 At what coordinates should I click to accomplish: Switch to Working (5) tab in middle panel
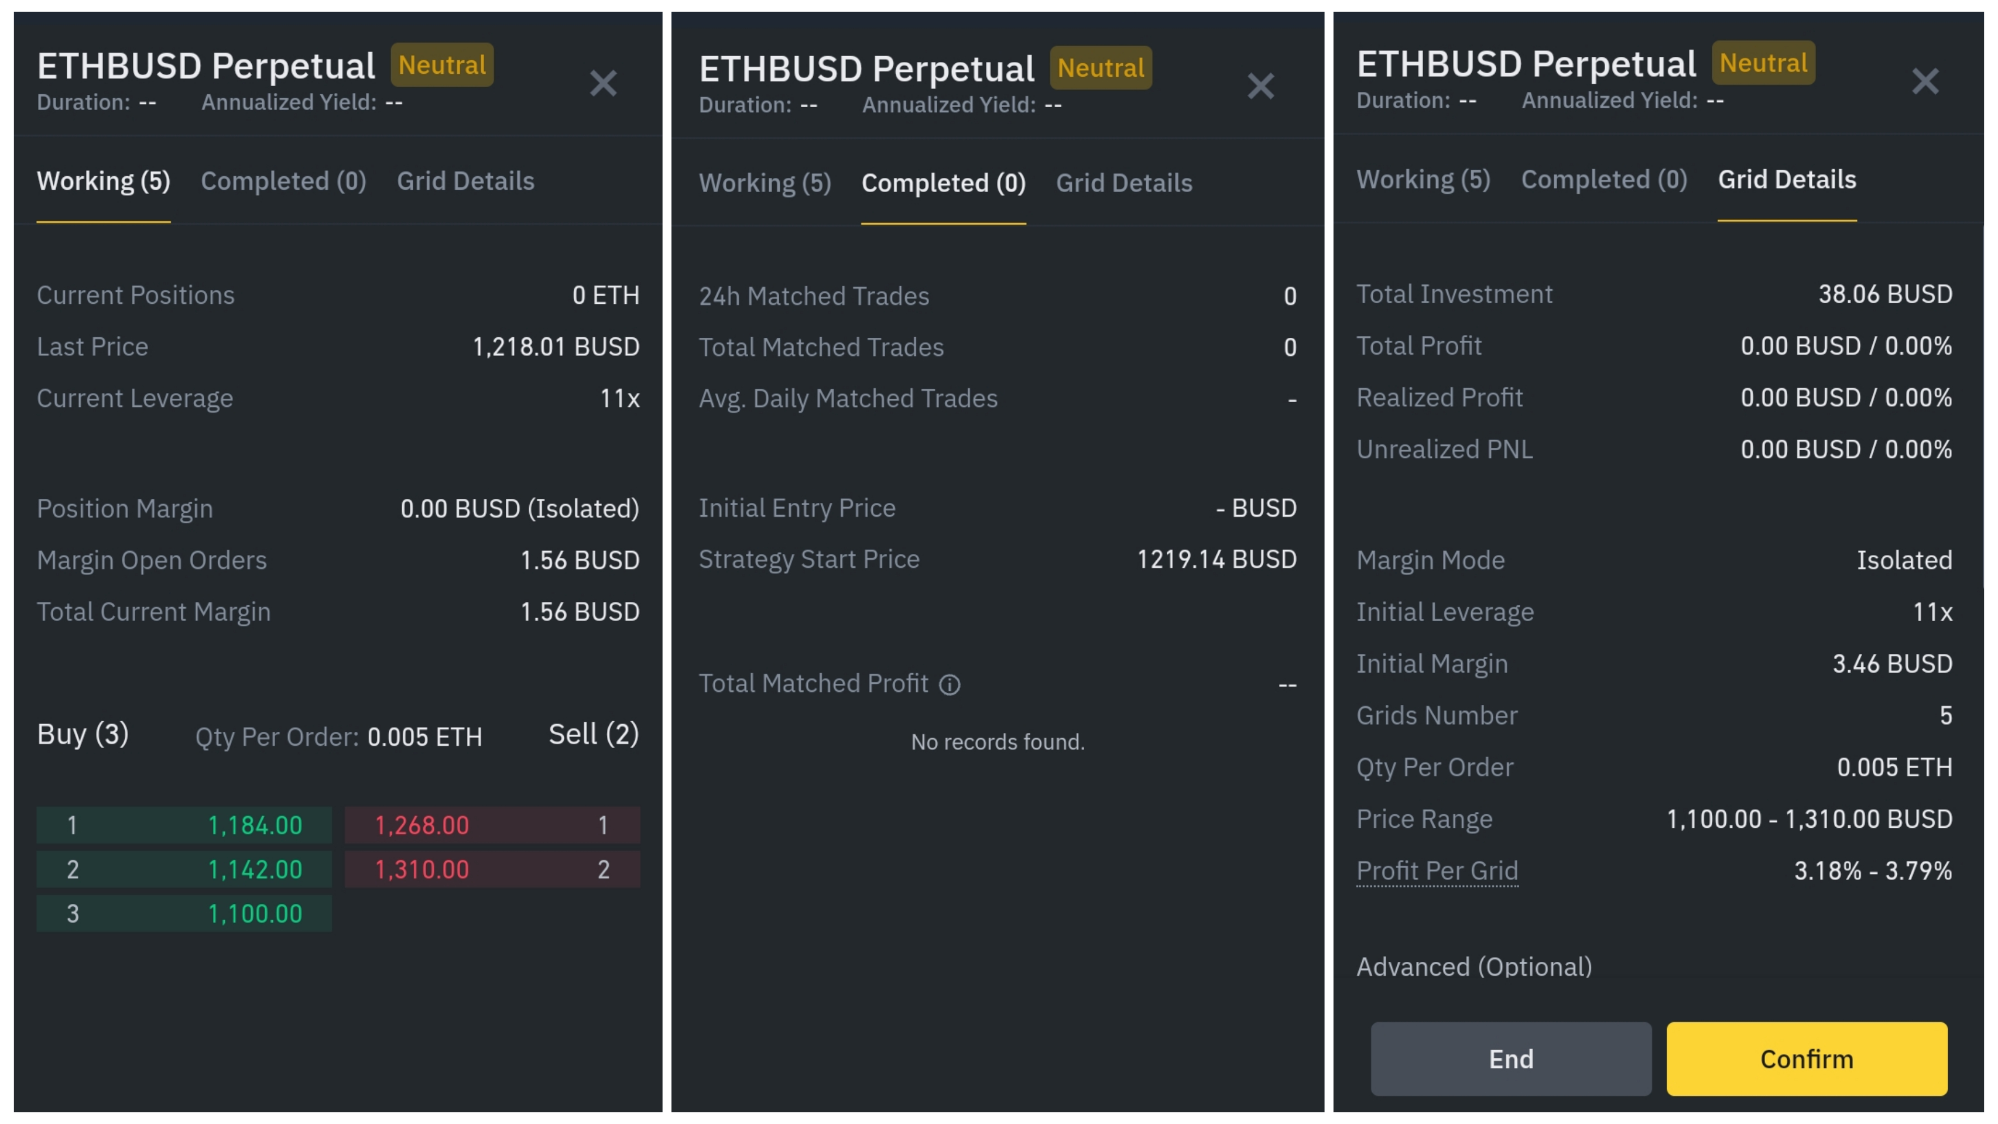point(765,184)
